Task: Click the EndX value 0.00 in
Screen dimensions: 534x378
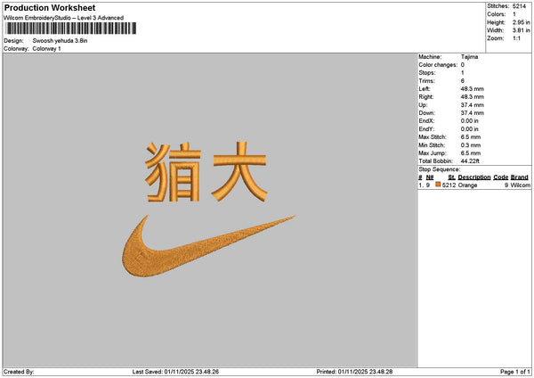Action: [469, 121]
